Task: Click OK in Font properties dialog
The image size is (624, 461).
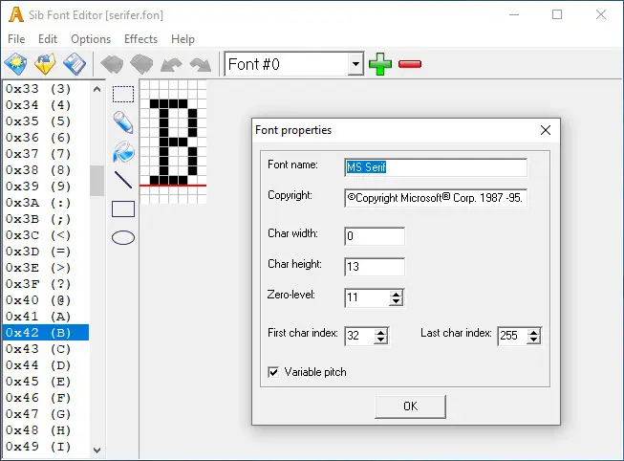Action: click(x=410, y=406)
